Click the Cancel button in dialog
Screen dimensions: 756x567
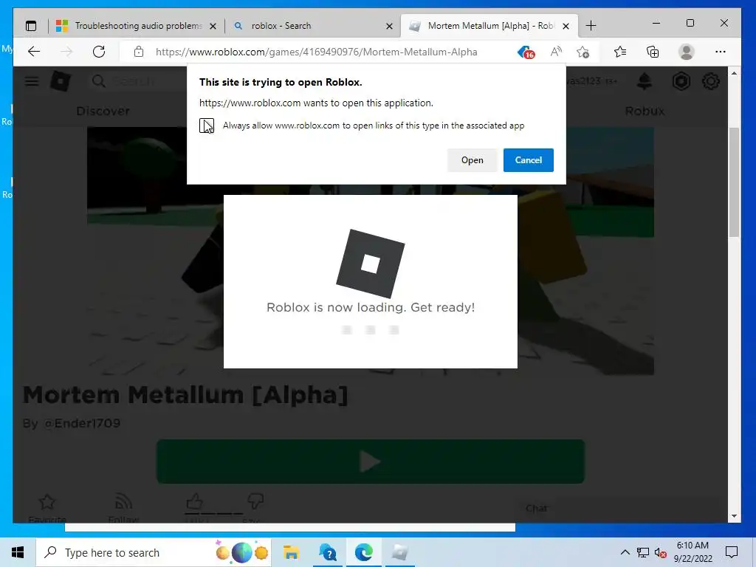(529, 160)
